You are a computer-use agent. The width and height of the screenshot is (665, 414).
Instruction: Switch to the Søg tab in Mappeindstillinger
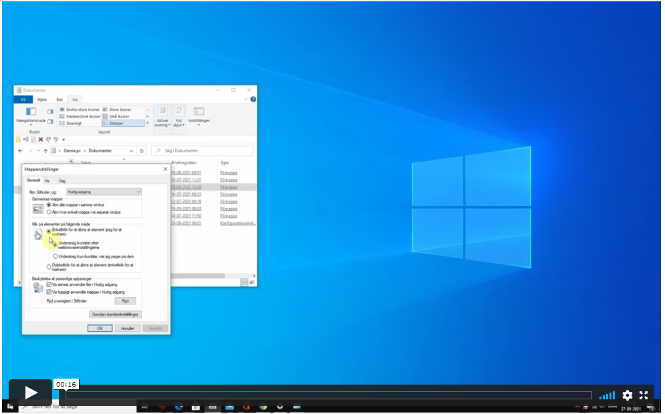(x=62, y=180)
